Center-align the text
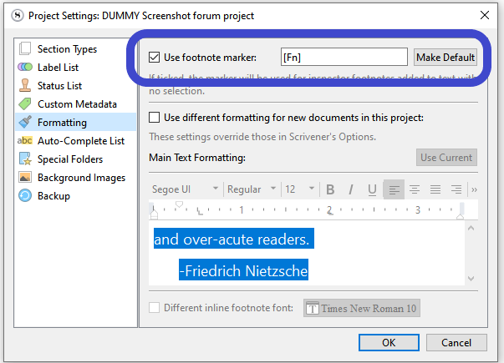The width and height of the screenshot is (504, 363). click(x=414, y=189)
